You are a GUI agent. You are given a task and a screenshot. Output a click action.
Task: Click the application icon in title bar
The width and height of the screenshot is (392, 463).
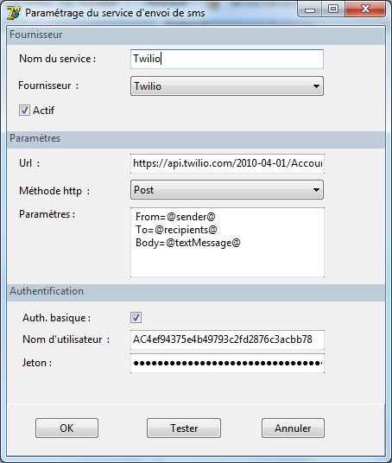click(14, 13)
